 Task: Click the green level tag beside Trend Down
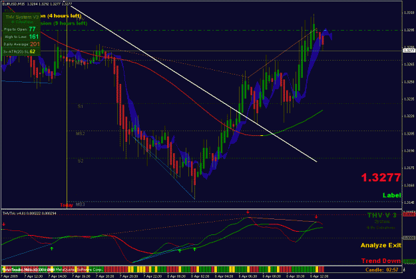click(x=409, y=262)
